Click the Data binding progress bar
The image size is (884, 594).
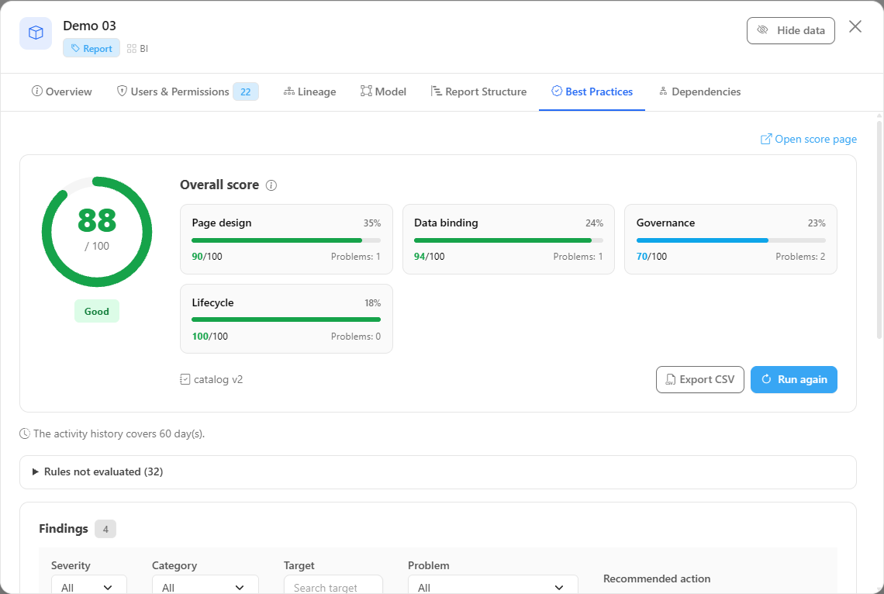click(x=509, y=240)
